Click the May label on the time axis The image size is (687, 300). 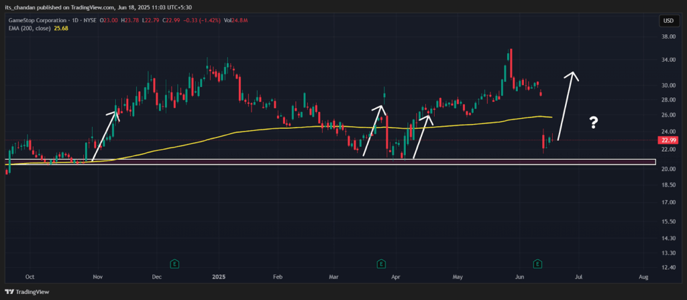[x=458, y=277]
